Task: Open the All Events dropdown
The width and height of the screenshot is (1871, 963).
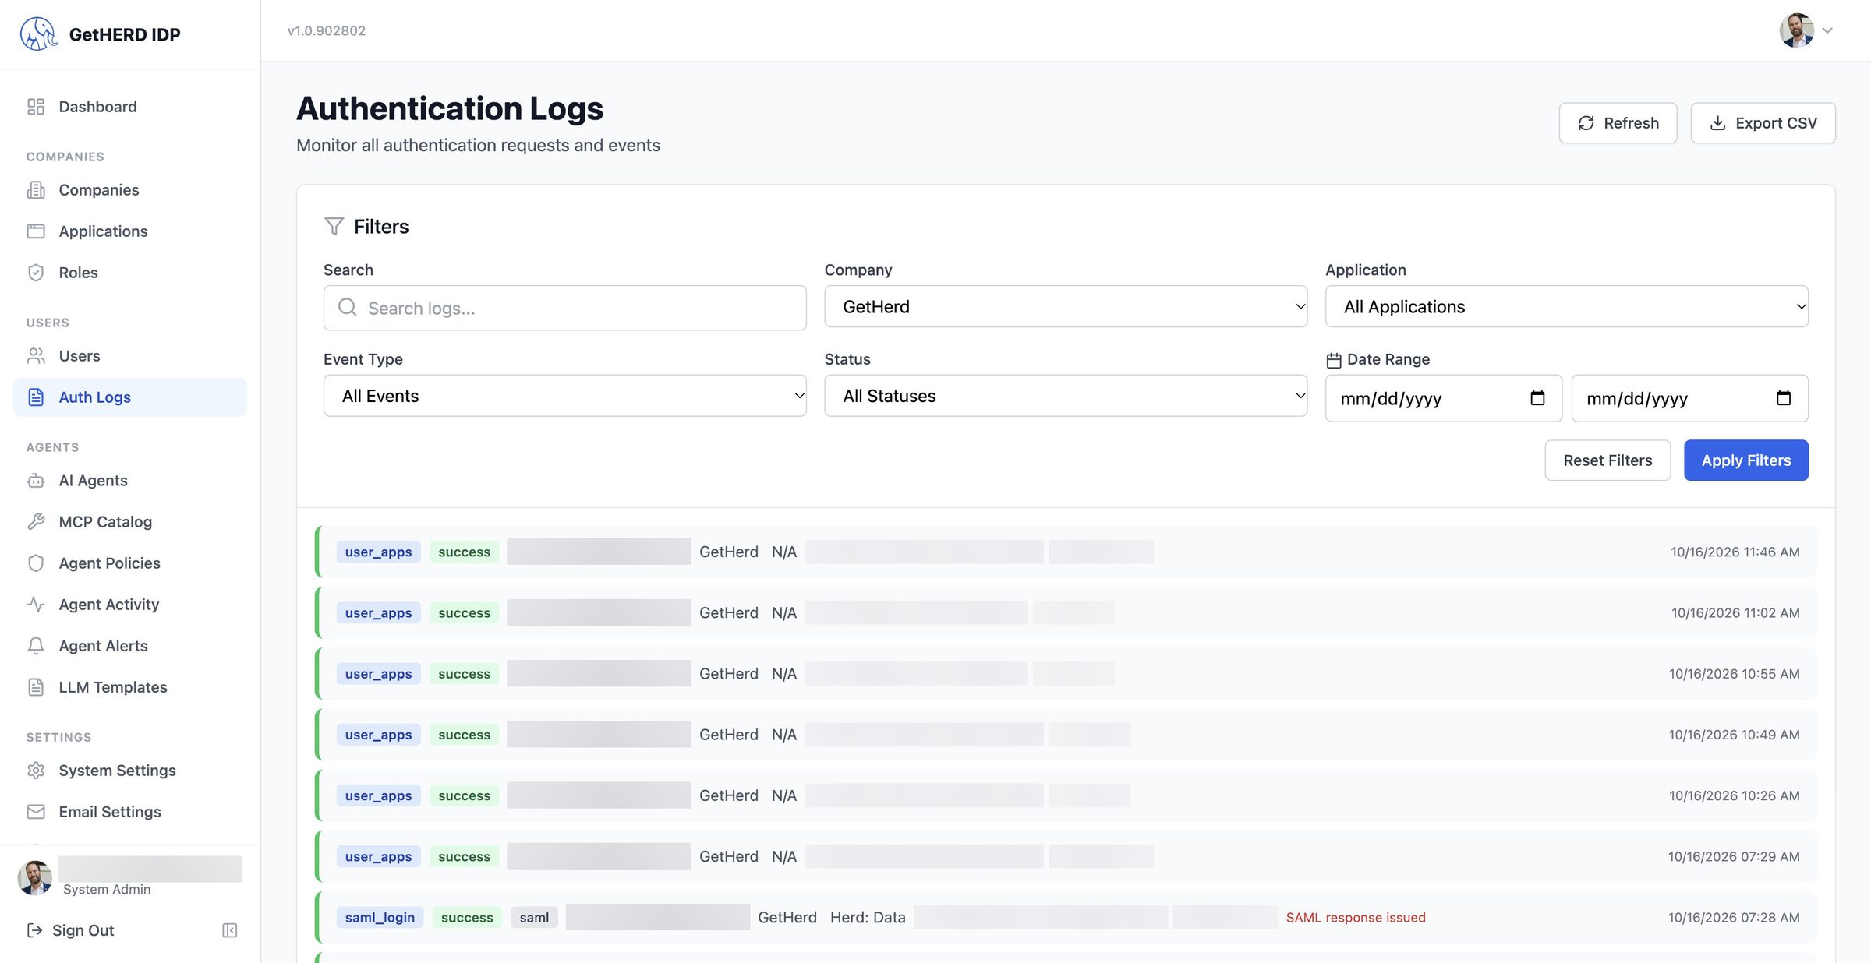Action: tap(565, 396)
